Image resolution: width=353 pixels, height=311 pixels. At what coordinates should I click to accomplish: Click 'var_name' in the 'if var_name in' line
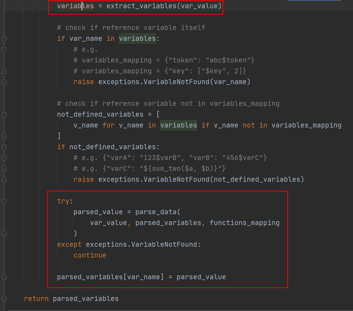point(86,38)
